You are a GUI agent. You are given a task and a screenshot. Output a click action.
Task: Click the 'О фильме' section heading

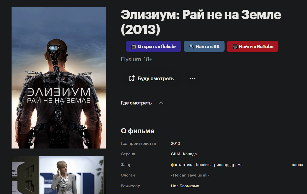coord(138,131)
